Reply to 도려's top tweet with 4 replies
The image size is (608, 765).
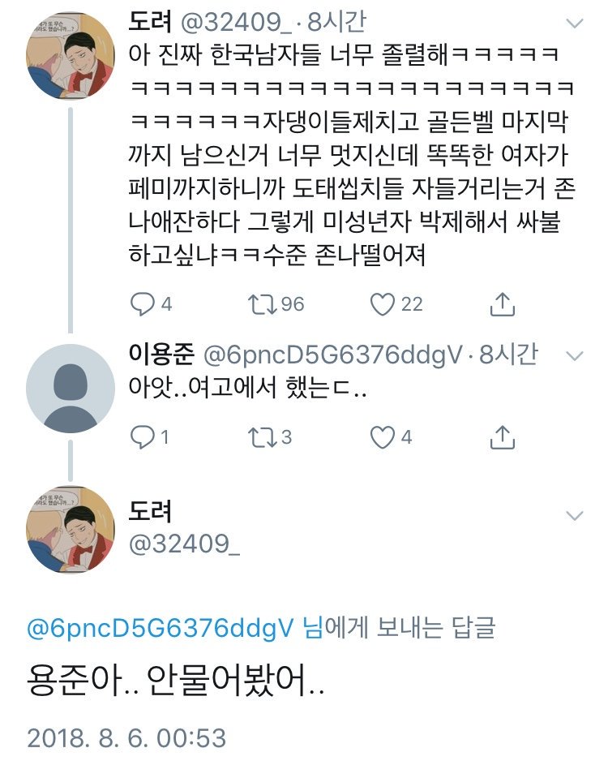click(143, 304)
